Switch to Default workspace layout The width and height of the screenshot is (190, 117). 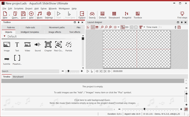pos(103,15)
